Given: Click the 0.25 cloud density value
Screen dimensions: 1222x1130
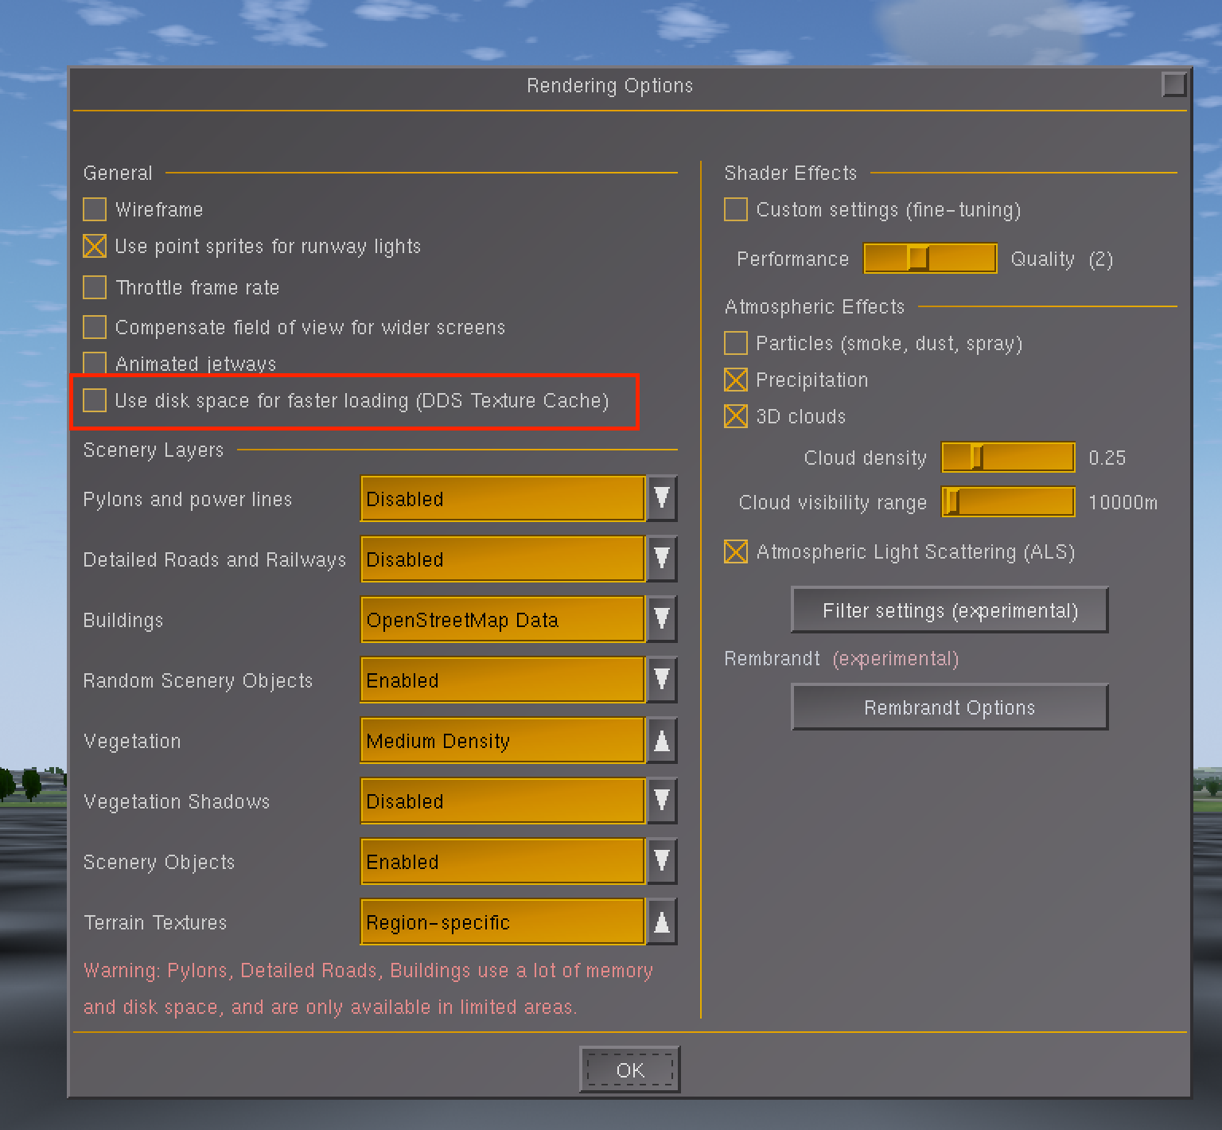Looking at the screenshot, I should (1107, 458).
